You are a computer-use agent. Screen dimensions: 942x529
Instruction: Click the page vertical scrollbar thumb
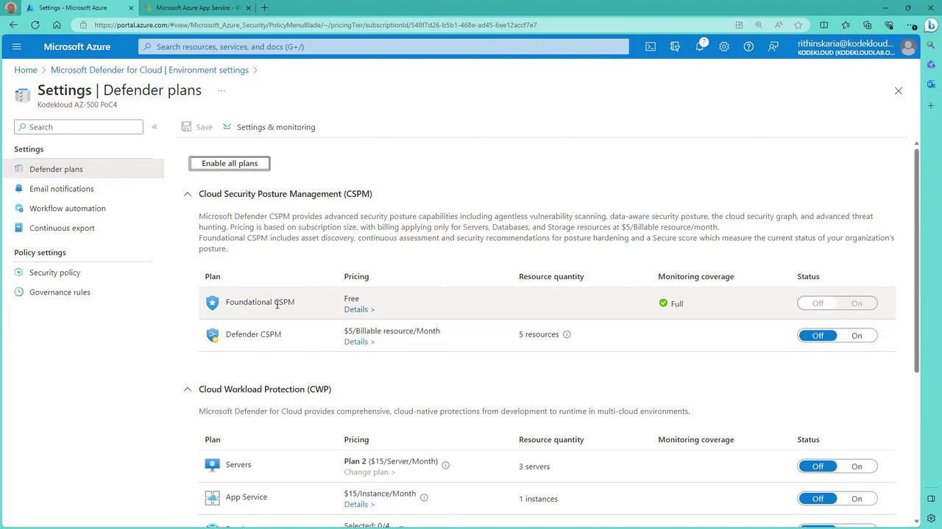pos(916,257)
